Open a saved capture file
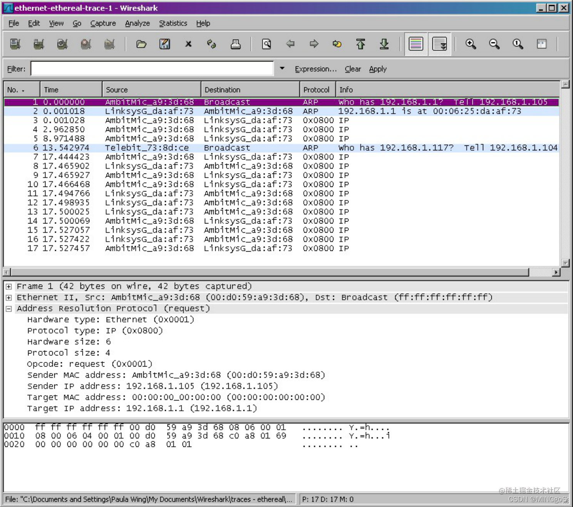Viewport: 573px width, 507px height. coord(141,44)
